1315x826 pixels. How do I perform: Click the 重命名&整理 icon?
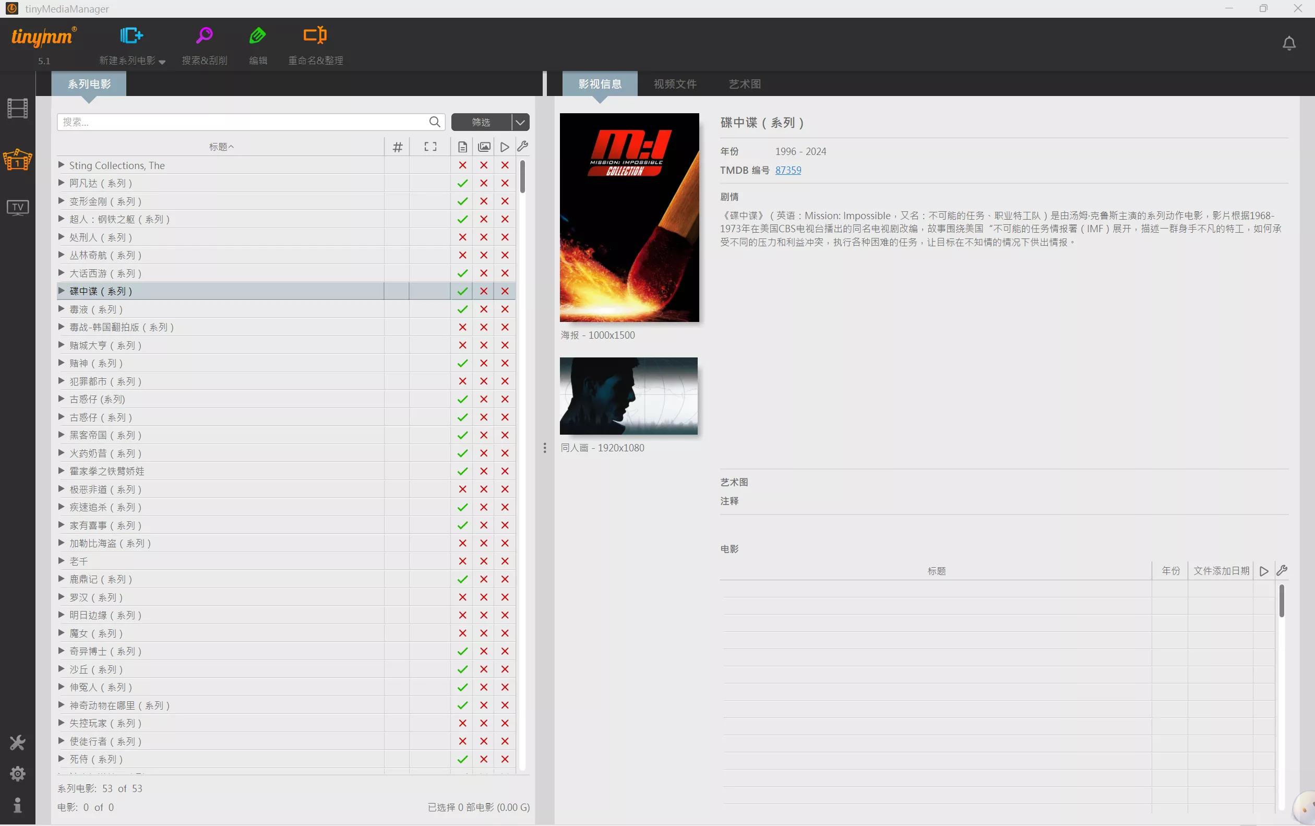[x=315, y=35]
